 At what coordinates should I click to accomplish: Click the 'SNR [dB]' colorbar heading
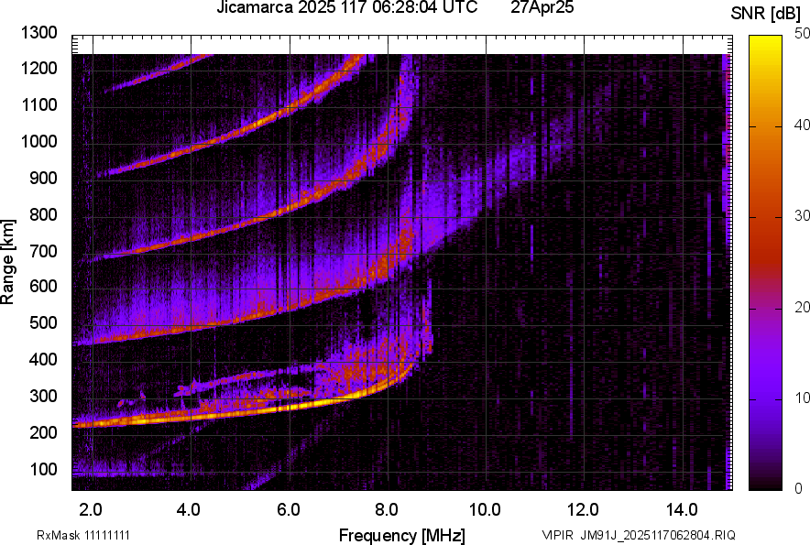click(x=766, y=15)
